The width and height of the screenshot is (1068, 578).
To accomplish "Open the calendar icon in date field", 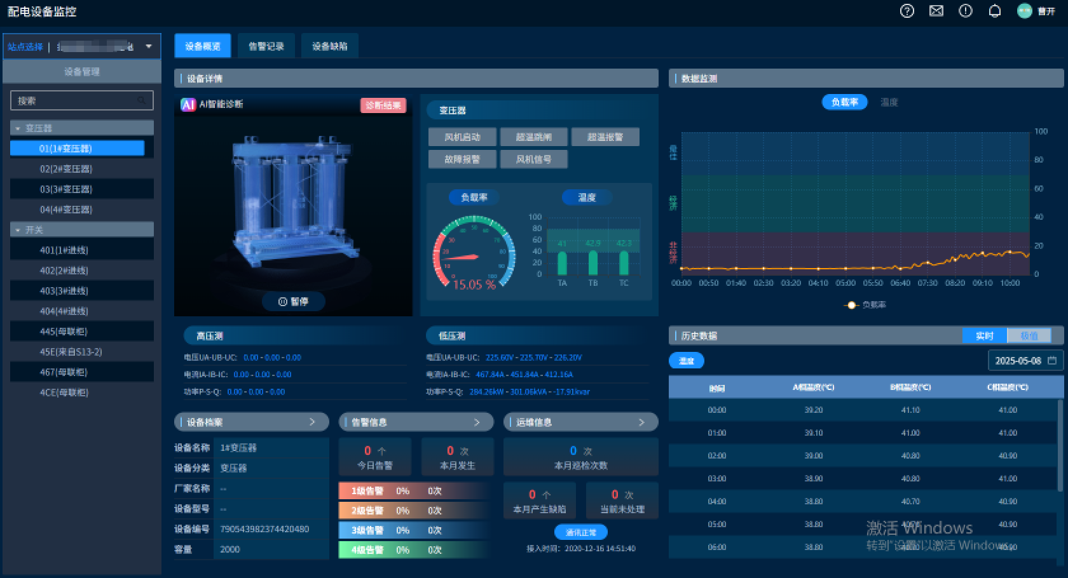I will (x=1052, y=361).
